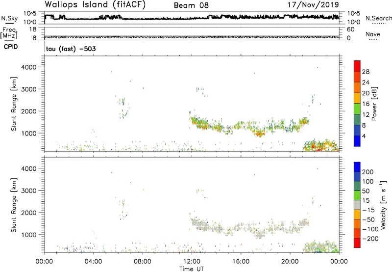392x272 pixels.
Task: Select the gray scatter band near 14:00 in Velocity panel
Action: click(x=216, y=229)
